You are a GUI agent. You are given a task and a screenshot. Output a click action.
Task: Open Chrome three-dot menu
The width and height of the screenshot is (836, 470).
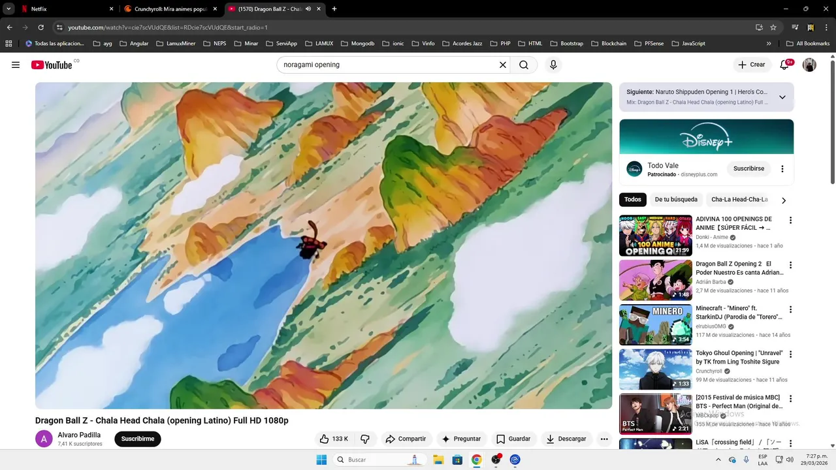coord(826,27)
